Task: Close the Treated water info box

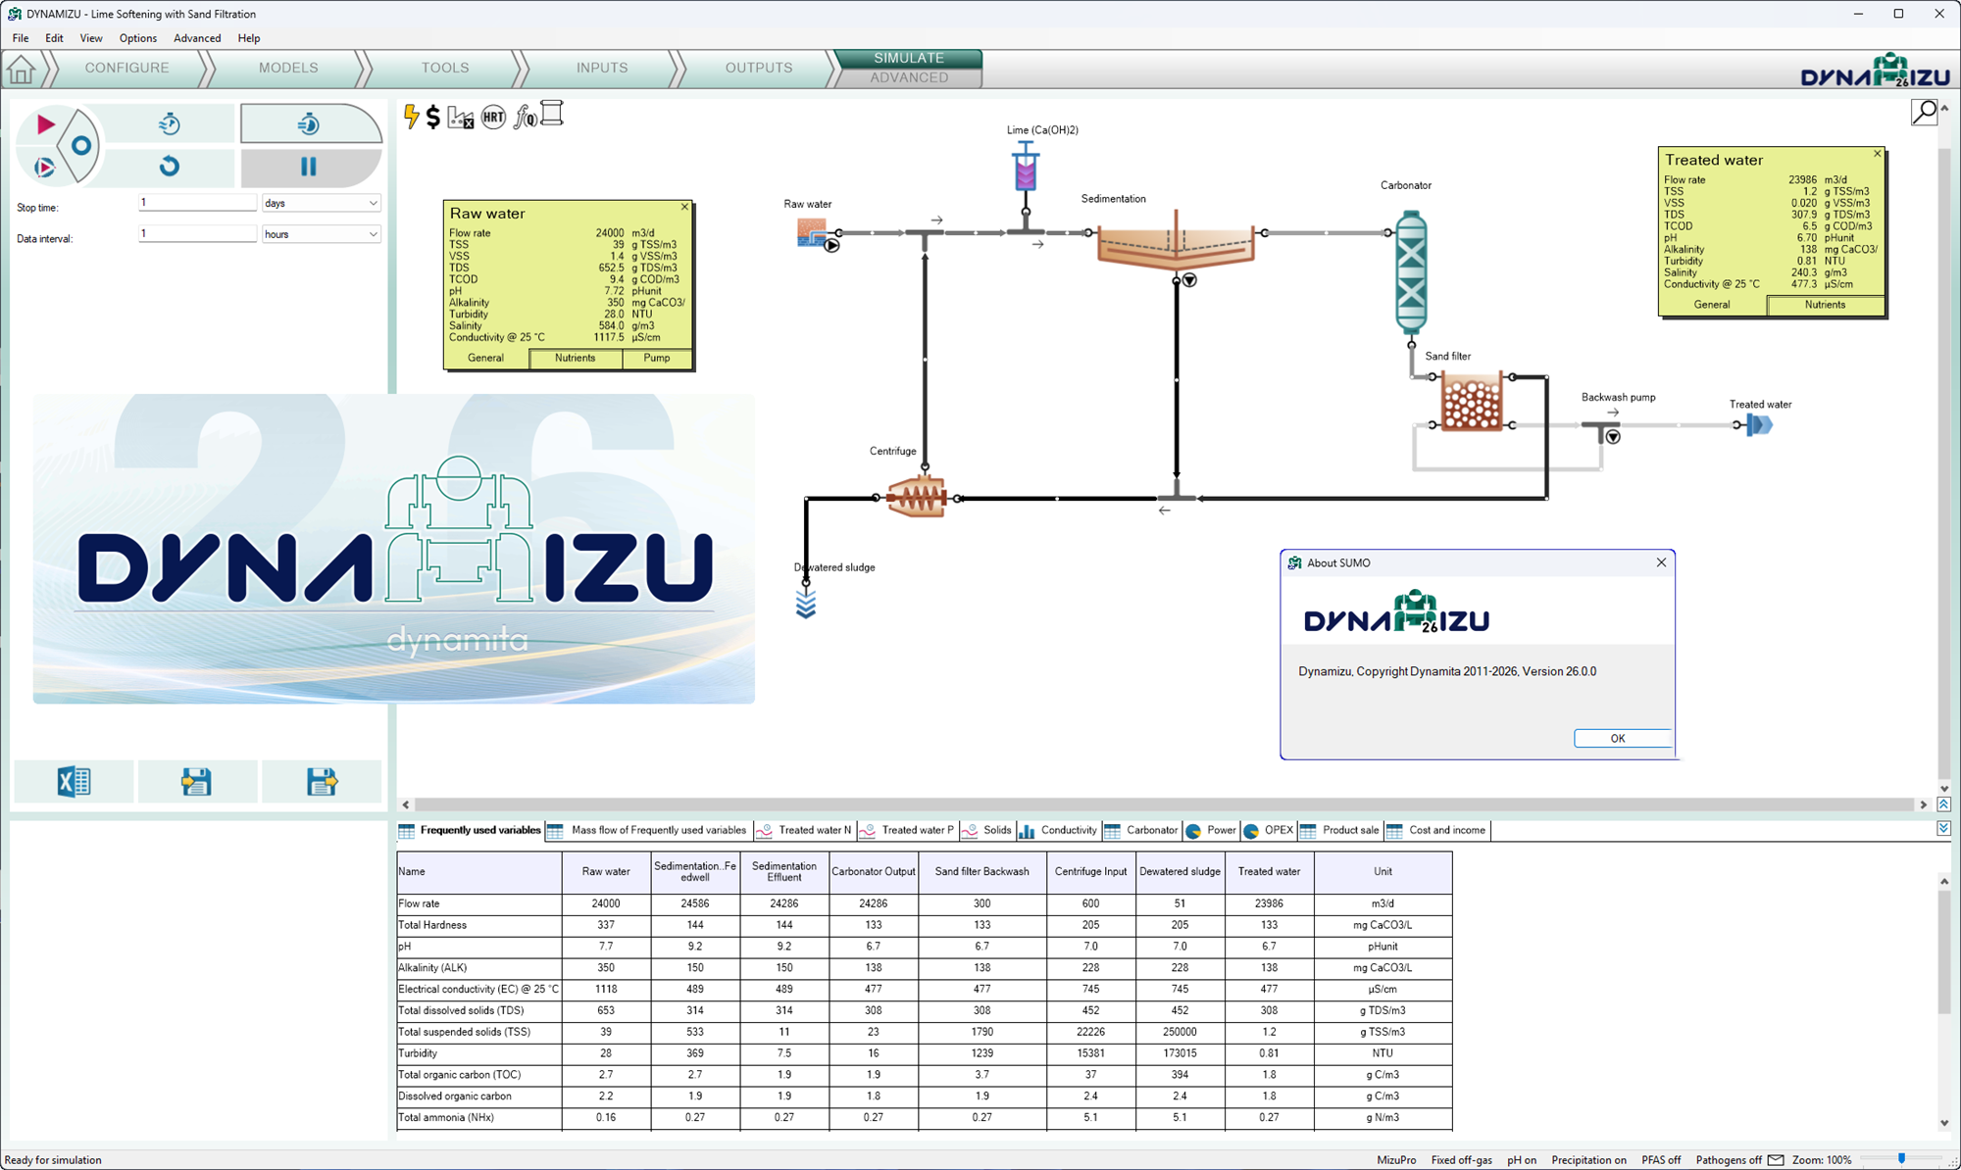Action: [x=1878, y=154]
